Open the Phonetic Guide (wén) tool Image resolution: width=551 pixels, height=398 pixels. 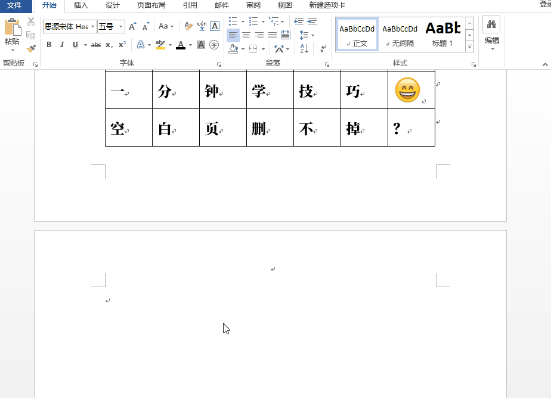tap(202, 26)
